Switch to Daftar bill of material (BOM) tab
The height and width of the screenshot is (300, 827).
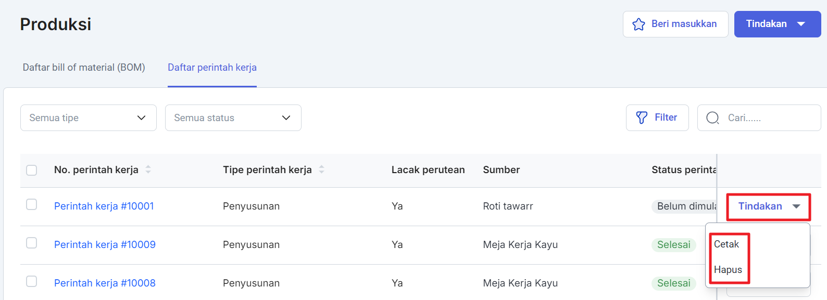84,68
